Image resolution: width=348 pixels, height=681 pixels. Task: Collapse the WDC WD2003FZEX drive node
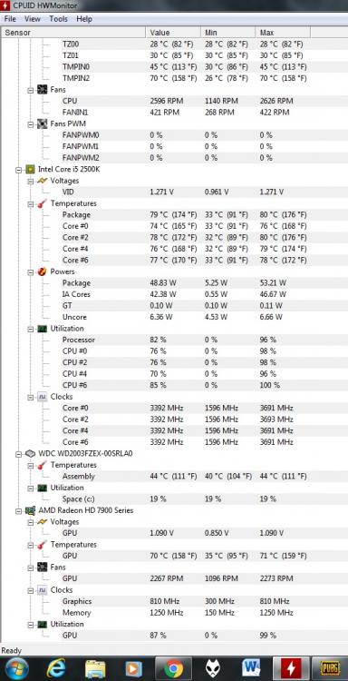[x=19, y=454]
